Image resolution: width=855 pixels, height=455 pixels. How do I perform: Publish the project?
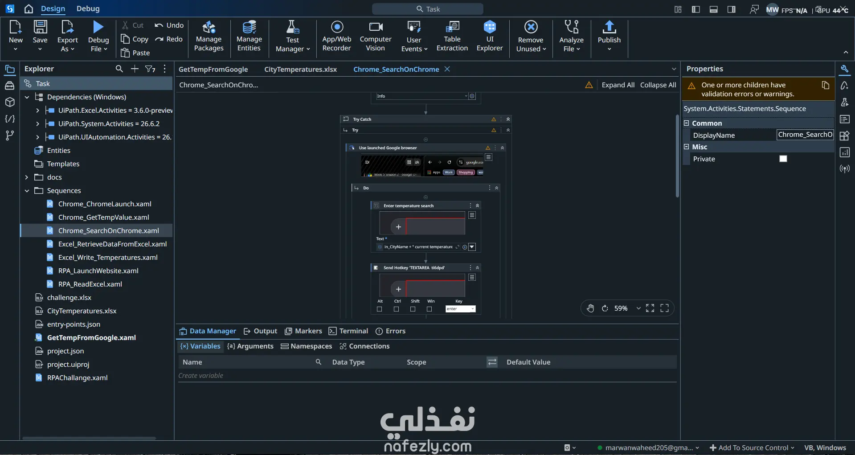point(609,37)
